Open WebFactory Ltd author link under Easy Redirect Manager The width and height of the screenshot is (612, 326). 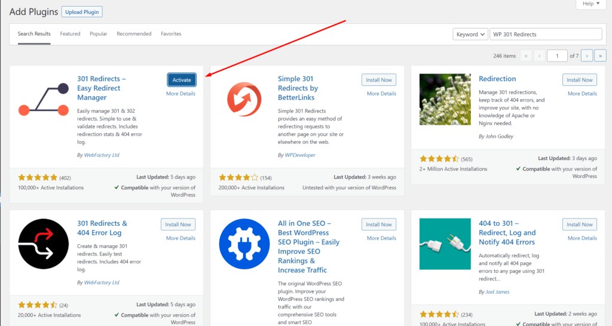(102, 155)
